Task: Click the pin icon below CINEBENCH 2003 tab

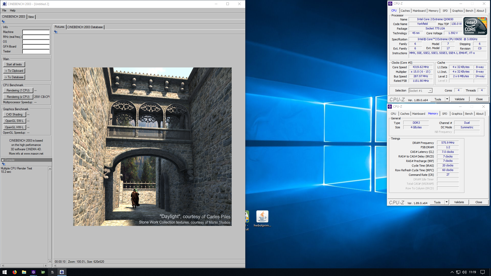Action: 3,22
